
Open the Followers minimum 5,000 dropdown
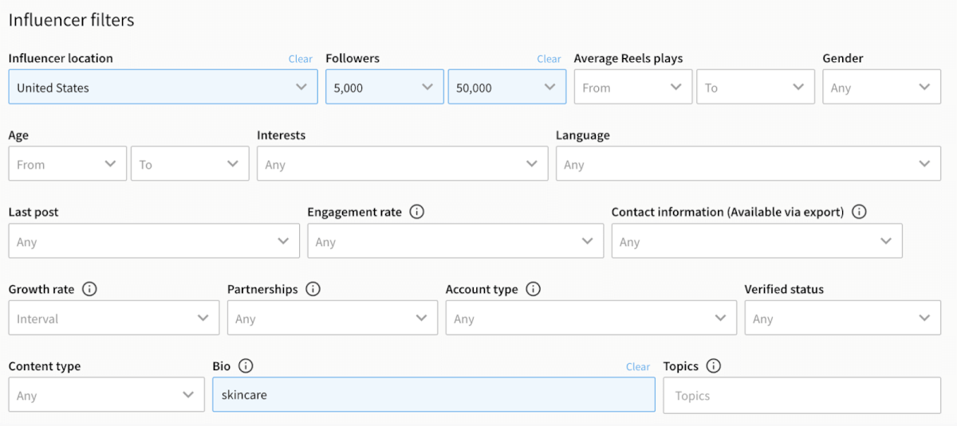[384, 87]
